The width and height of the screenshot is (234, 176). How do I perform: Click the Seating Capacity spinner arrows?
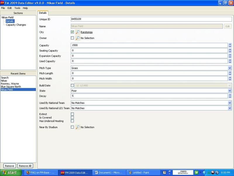230,50
